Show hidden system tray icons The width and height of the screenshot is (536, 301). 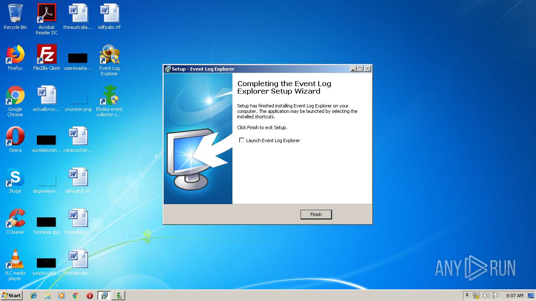point(467,296)
